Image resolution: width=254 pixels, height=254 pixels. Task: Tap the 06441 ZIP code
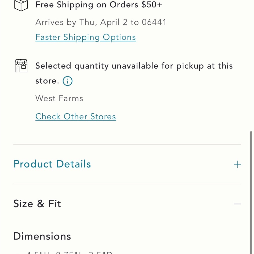pyautogui.click(x=154, y=22)
